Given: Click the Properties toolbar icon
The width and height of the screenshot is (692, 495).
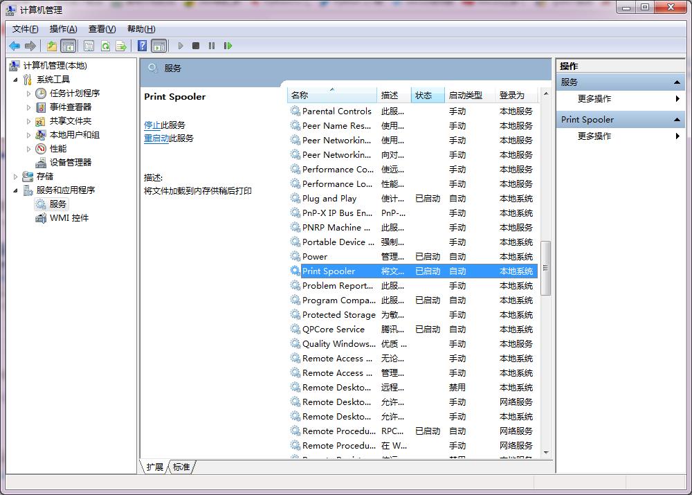Looking at the screenshot, I should click(x=89, y=46).
